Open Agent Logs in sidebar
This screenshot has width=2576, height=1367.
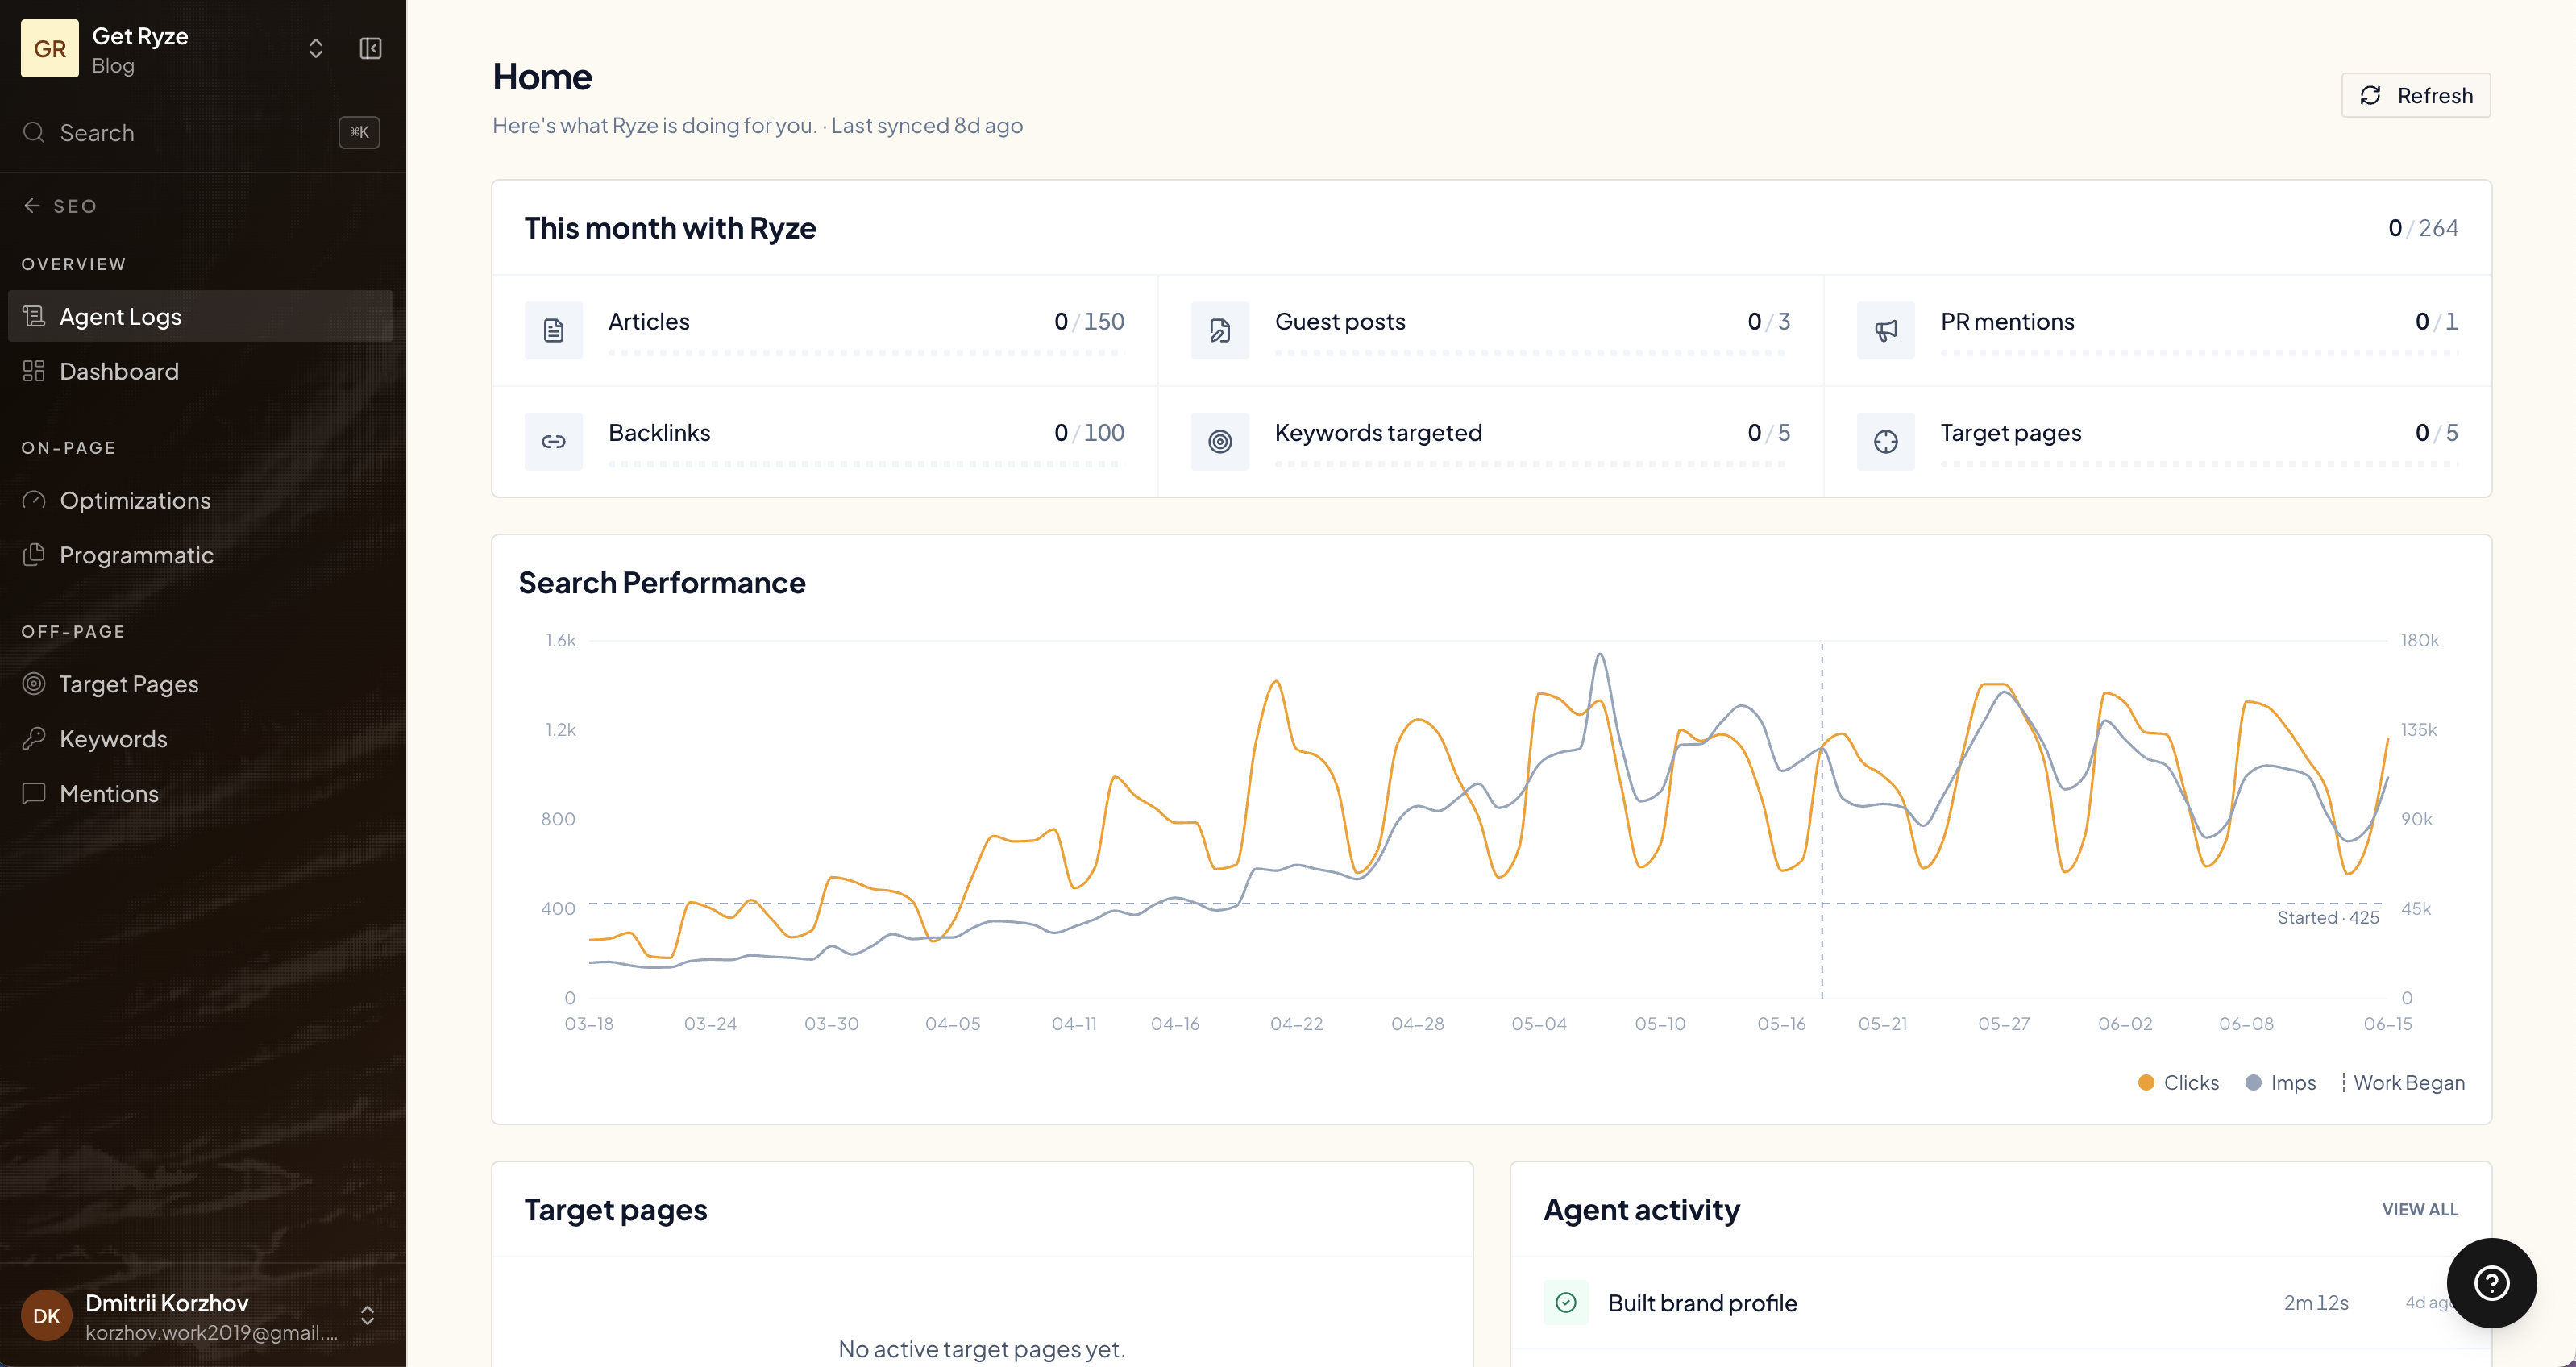[200, 316]
